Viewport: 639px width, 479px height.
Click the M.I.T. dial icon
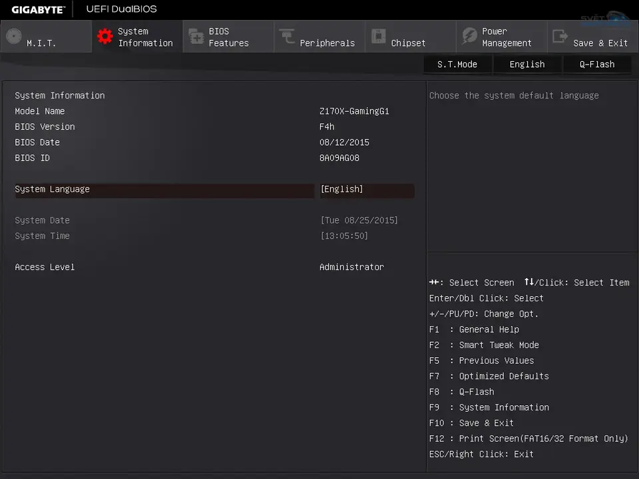14,37
